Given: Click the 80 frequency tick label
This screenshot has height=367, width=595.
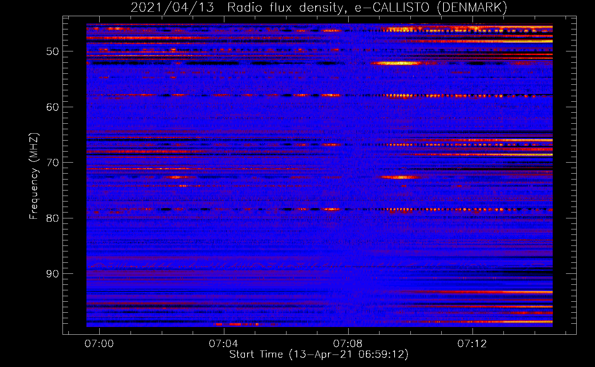Looking at the screenshot, I should pos(53,218).
